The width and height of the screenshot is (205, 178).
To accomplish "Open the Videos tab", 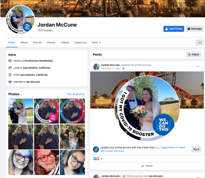I will point(65,43).
